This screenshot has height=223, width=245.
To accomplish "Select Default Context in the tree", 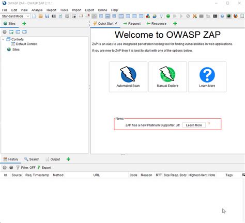I will tap(27, 44).
